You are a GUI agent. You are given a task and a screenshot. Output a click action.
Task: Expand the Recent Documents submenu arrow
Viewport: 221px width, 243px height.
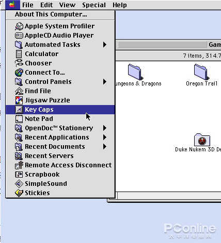(x=105, y=147)
